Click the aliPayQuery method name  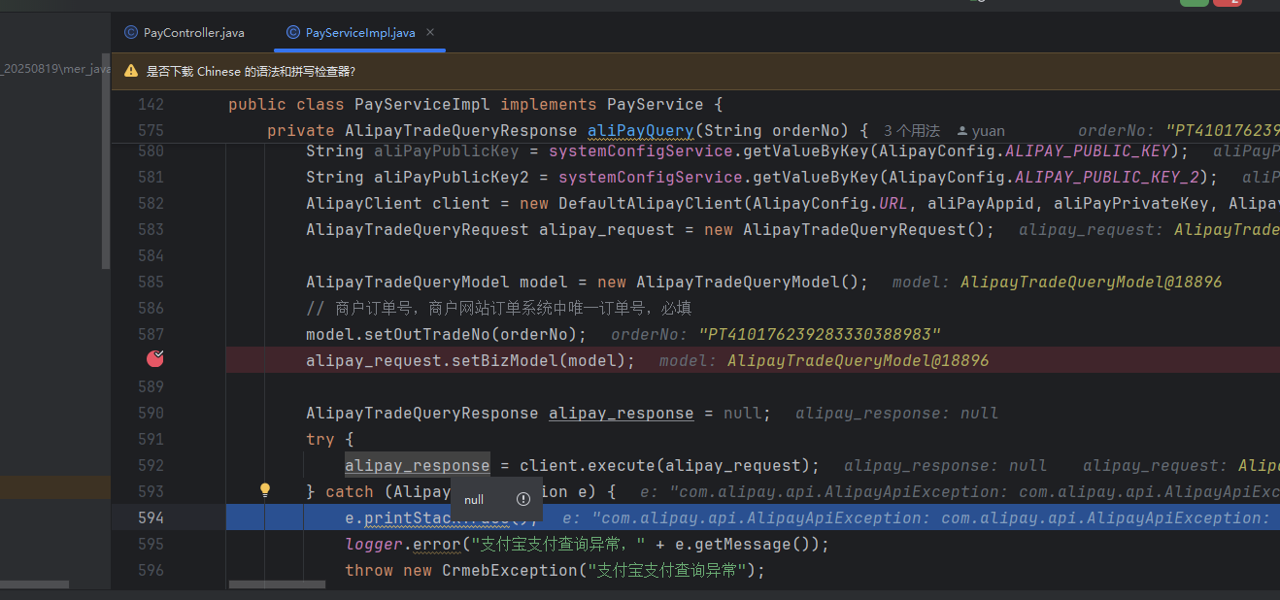[x=640, y=130]
